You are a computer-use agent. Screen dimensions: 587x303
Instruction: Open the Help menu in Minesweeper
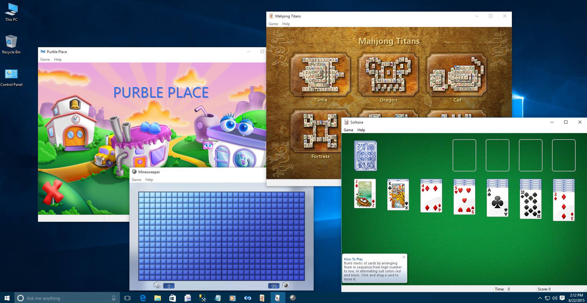click(x=149, y=180)
